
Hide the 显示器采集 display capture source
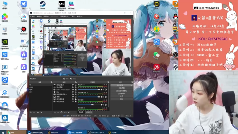tap(73, 99)
